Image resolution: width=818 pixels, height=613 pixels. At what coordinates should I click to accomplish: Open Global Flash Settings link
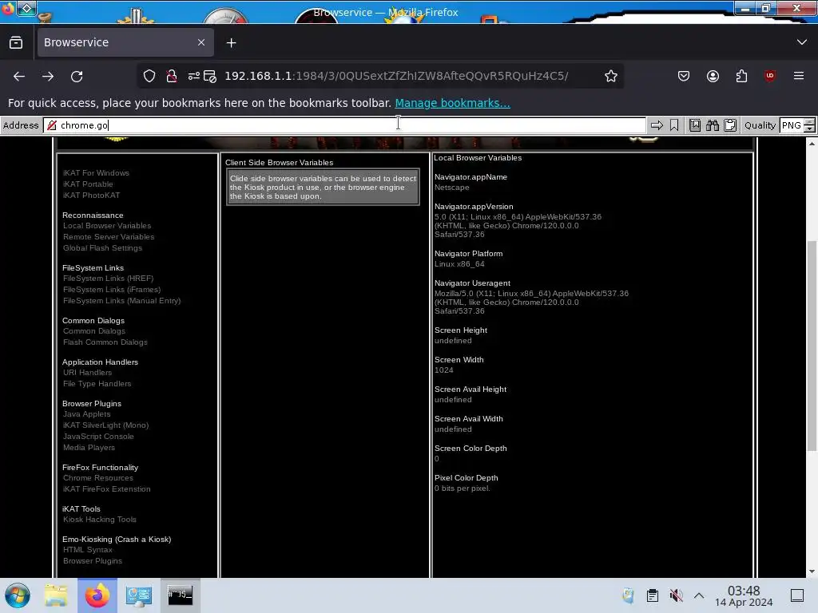click(102, 248)
